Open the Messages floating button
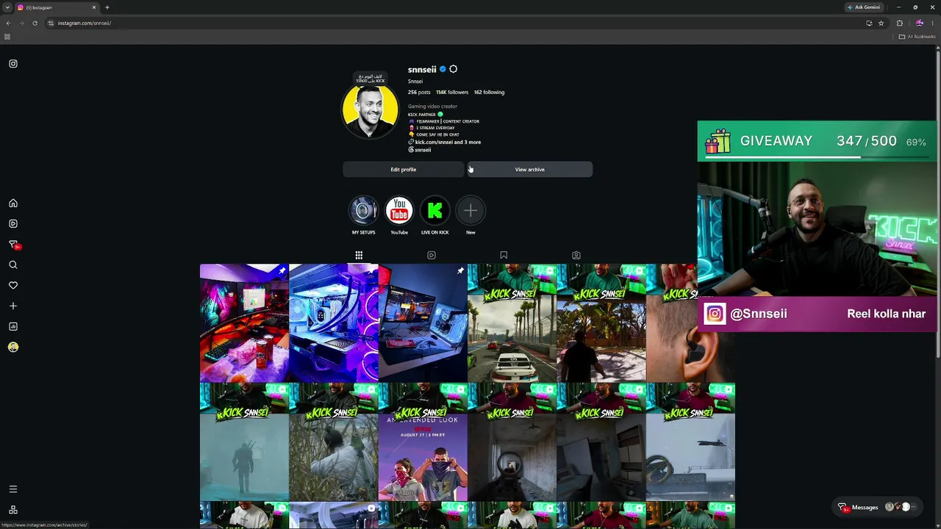This screenshot has height=529, width=941. (878, 507)
